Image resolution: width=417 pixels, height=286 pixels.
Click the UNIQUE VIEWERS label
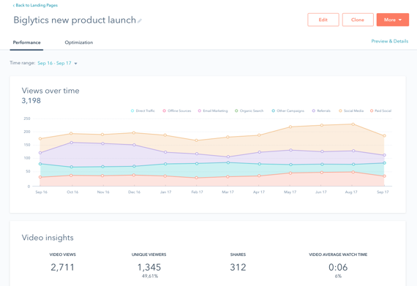tap(149, 255)
